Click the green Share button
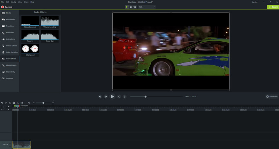Screen dimensions: 279x149 tap(273, 7)
